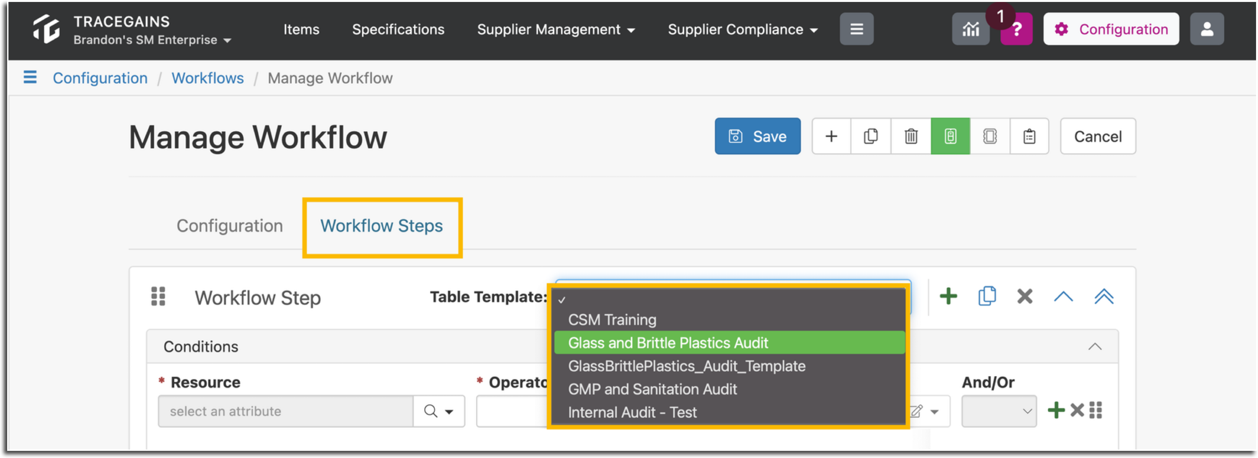This screenshot has width=1258, height=458.
Task: Open the clipboard list icon next to Cancel
Action: pyautogui.click(x=1030, y=136)
